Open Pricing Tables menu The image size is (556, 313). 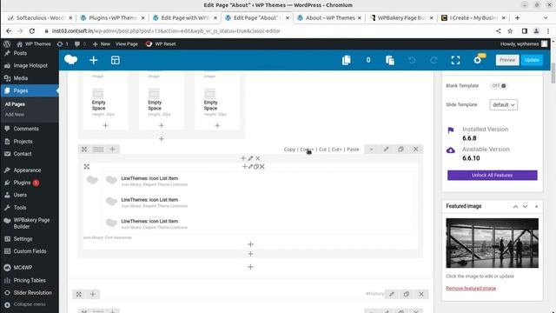point(30,280)
